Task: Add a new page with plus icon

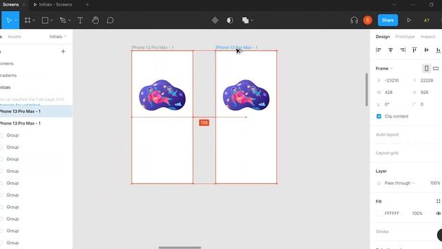Action: point(63,51)
